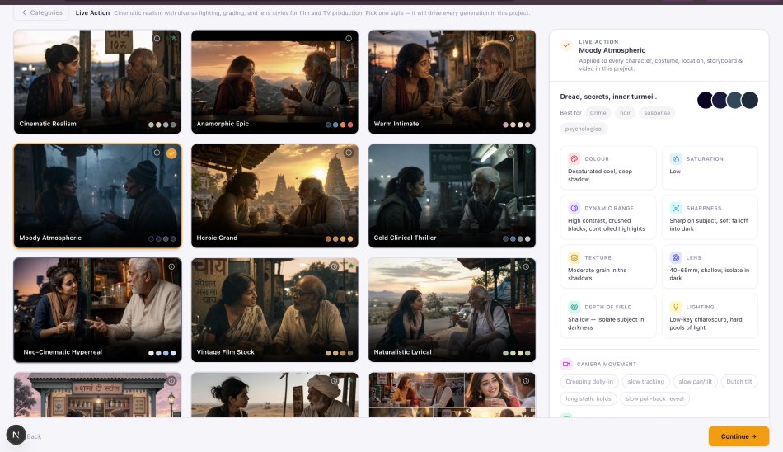Select the Naturalistic Lyrical style card
The image size is (783, 452).
point(452,310)
